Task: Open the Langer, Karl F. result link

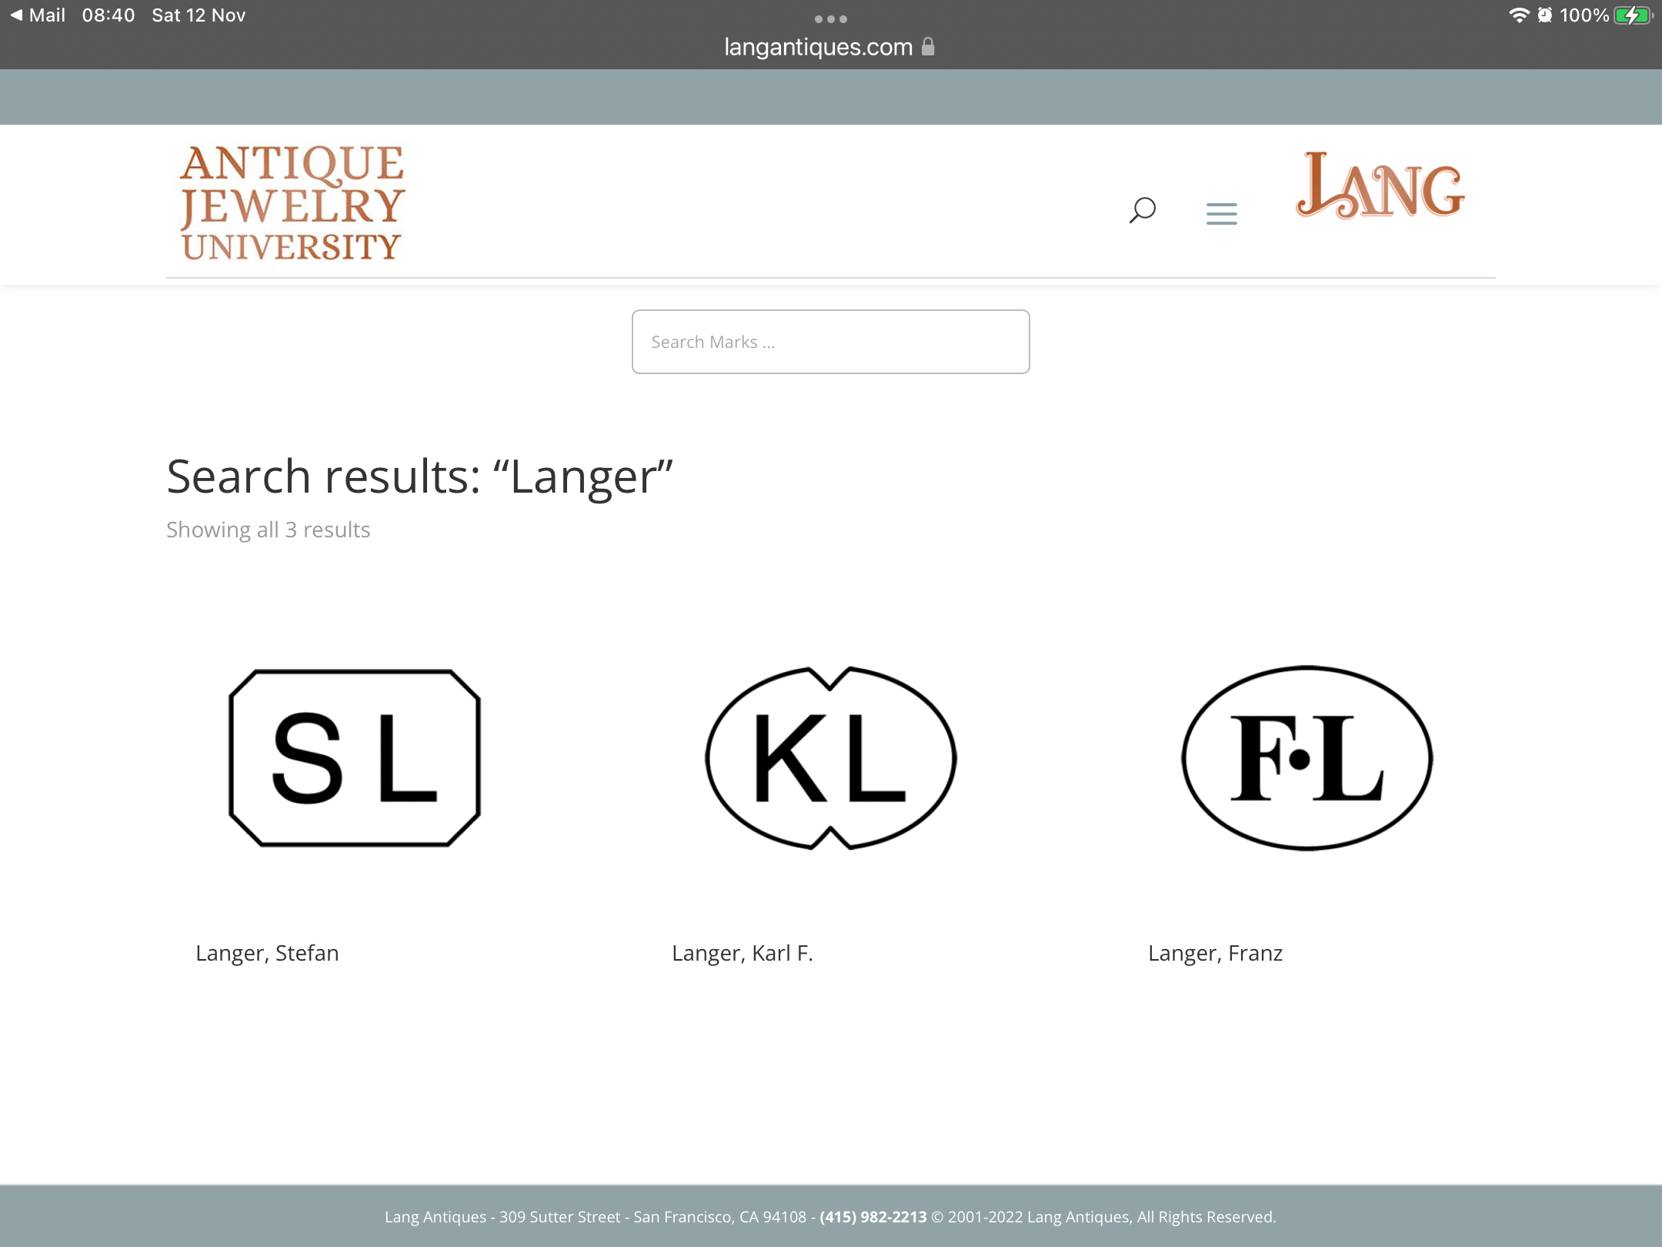Action: click(742, 953)
